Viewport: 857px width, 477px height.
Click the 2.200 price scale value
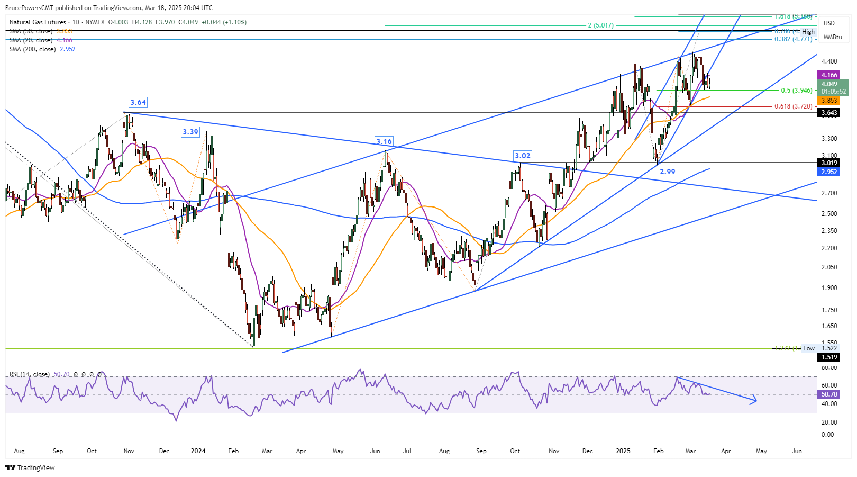point(829,248)
